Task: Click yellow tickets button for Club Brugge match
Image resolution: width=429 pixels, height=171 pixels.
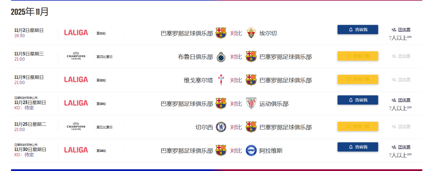Action: point(357,56)
